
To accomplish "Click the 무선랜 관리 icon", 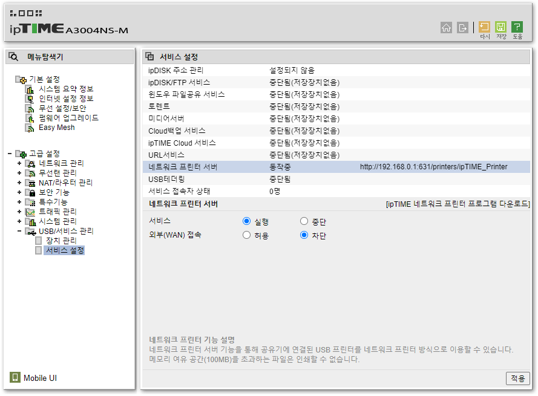I will [x=30, y=173].
